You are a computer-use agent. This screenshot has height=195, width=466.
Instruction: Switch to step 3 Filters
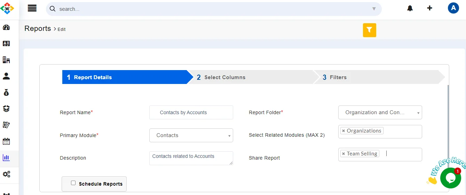point(338,77)
